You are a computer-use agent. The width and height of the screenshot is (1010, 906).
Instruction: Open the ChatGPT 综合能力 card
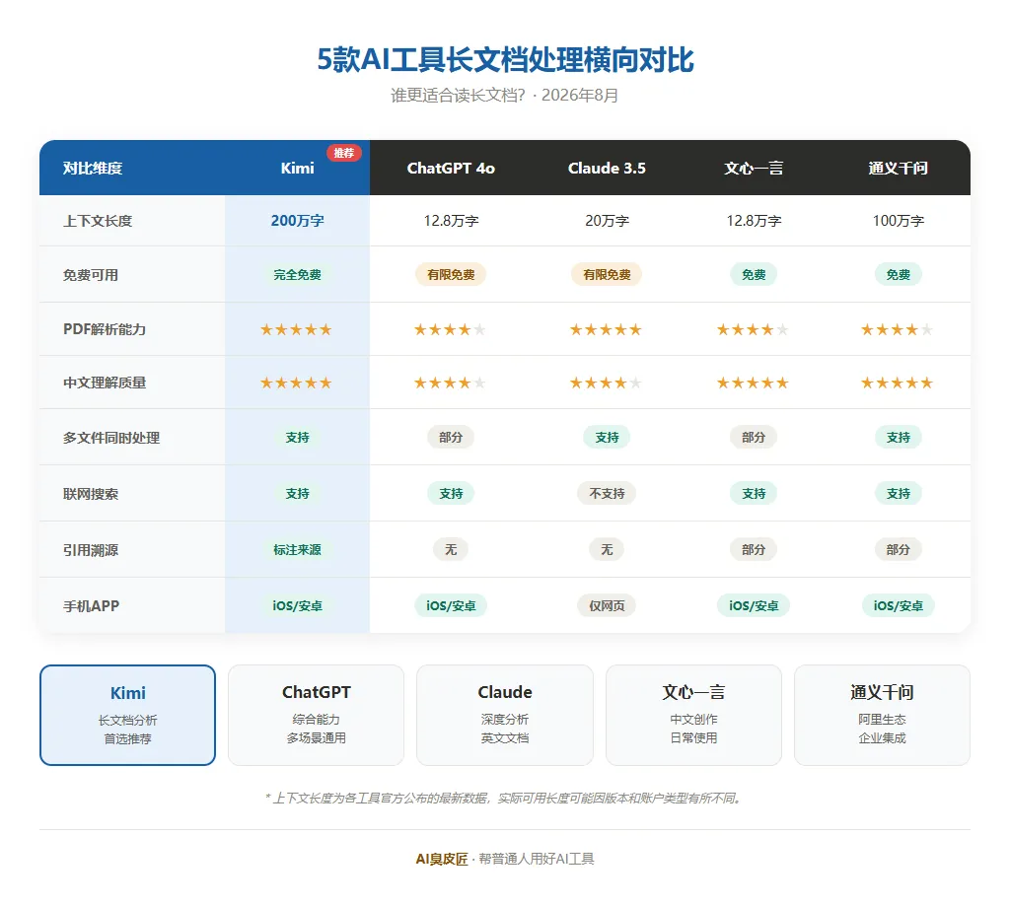click(317, 716)
